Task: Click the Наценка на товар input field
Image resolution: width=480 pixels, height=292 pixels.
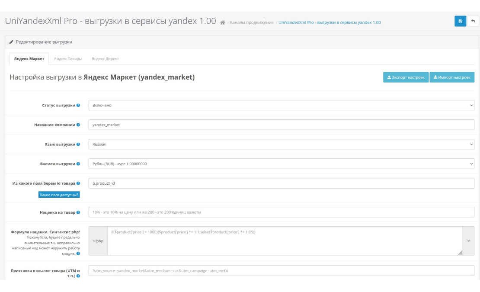Action: point(282,212)
